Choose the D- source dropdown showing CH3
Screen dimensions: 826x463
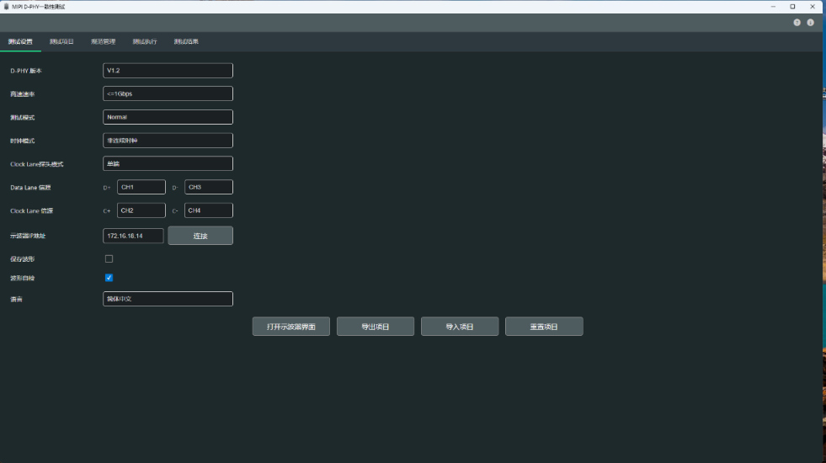209,187
